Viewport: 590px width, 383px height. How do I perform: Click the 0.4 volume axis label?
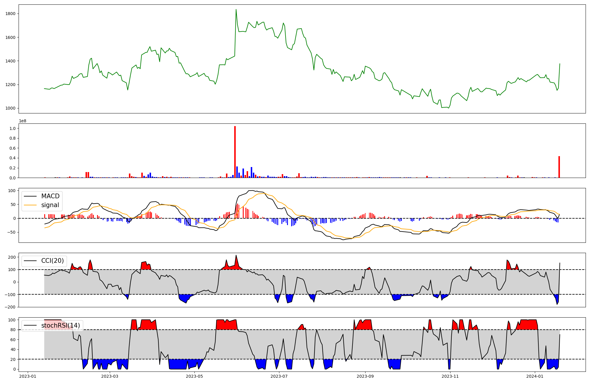[13, 158]
